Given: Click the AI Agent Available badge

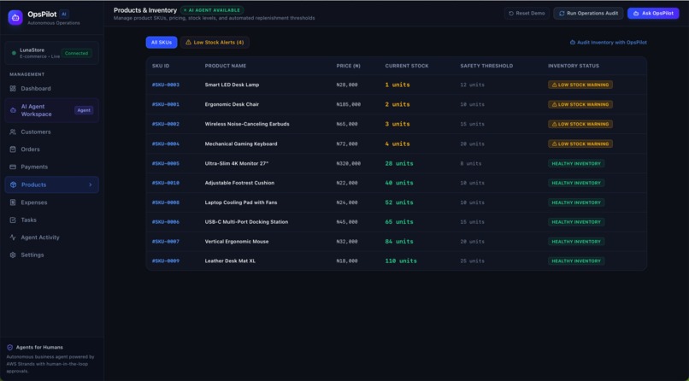Looking at the screenshot, I should tap(212, 10).
